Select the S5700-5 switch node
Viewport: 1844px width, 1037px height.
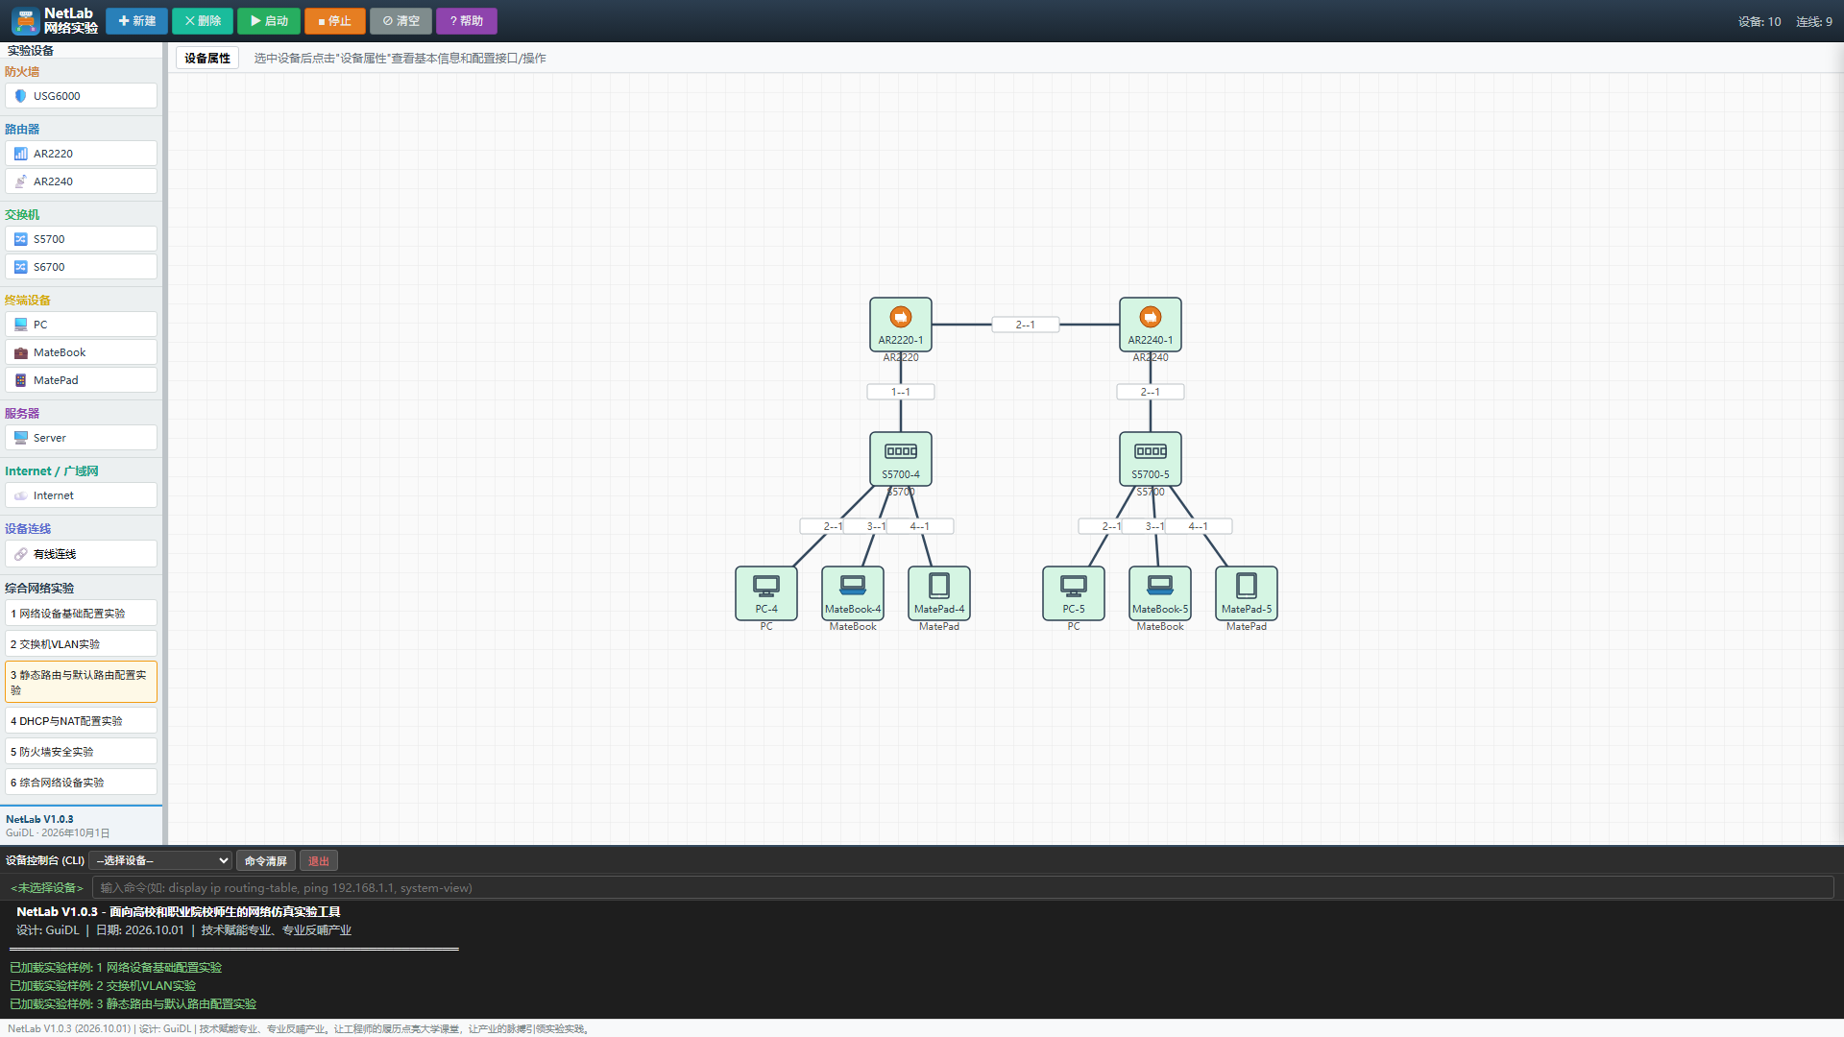click(1150, 459)
